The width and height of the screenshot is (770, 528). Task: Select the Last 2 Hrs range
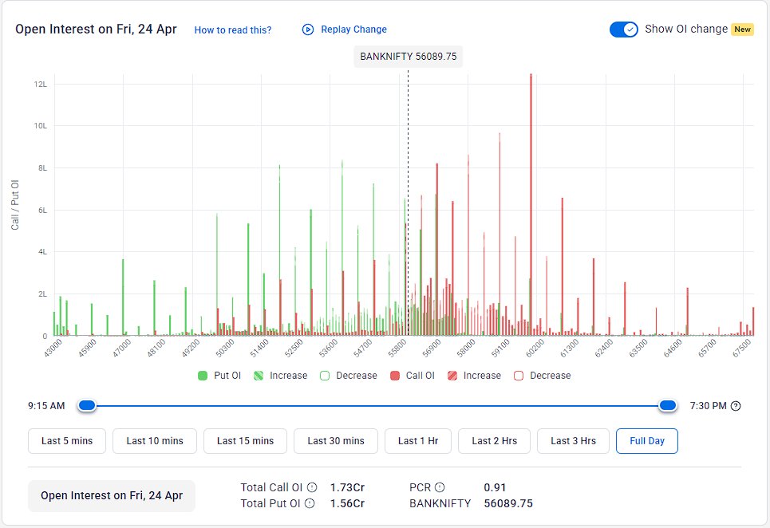(494, 440)
